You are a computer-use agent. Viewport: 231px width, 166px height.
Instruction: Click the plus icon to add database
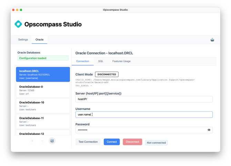[x=32, y=141]
